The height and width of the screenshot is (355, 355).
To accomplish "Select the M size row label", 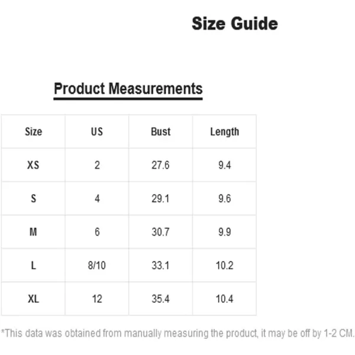I will 33,232.
